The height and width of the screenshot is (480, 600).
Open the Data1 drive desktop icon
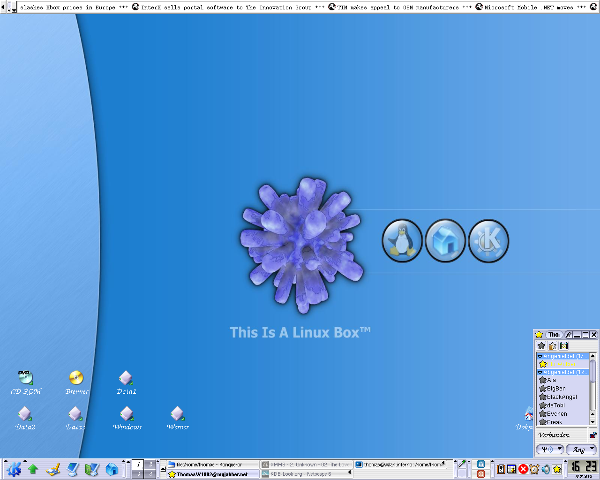pos(126,382)
